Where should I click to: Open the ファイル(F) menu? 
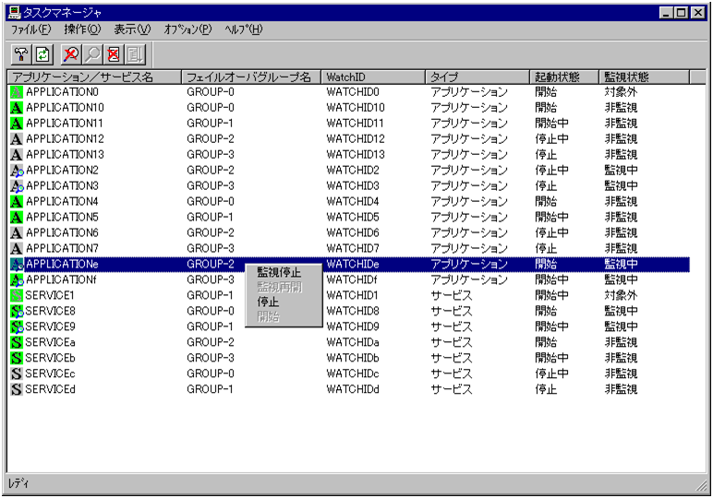[30, 30]
